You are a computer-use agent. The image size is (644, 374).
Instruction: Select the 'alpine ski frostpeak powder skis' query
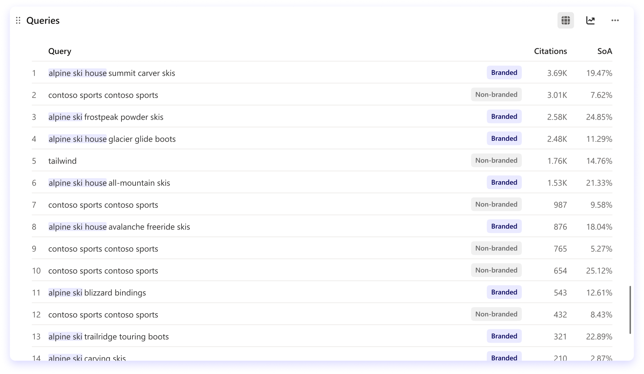click(x=106, y=117)
